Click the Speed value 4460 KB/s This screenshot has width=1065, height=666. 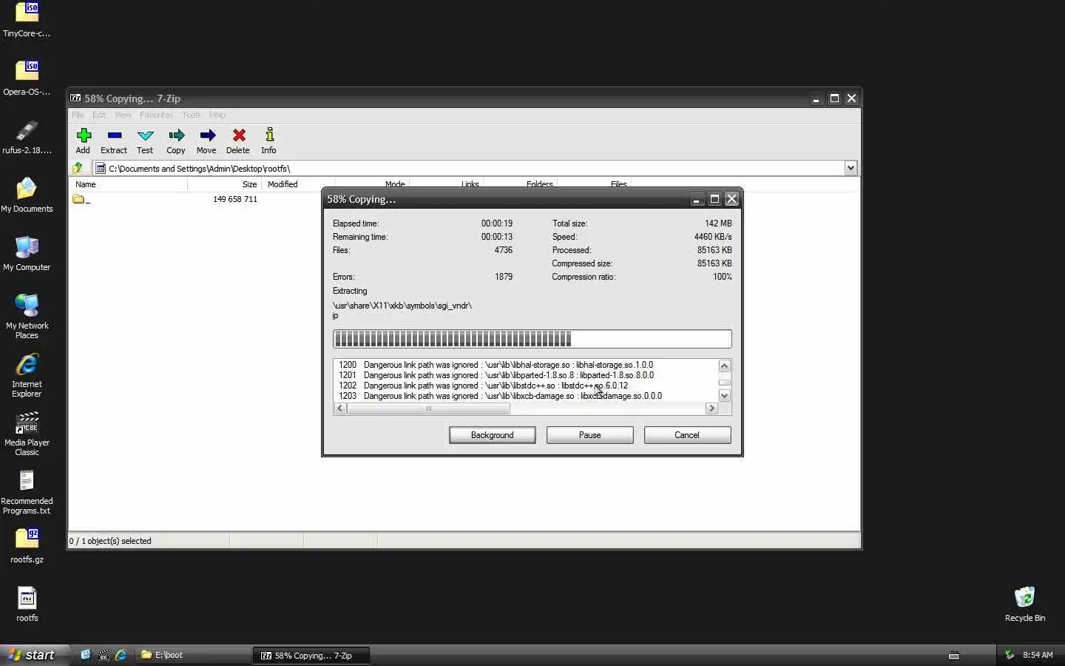[713, 237]
